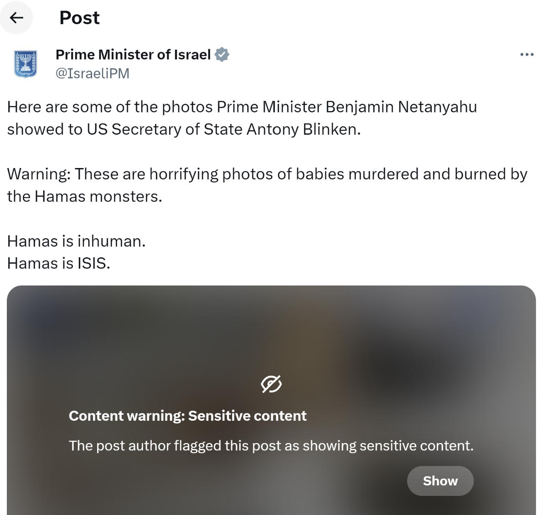This screenshot has height=515, width=547.
Task: Click the Israel emblem profile avatar
Action: 25,64
